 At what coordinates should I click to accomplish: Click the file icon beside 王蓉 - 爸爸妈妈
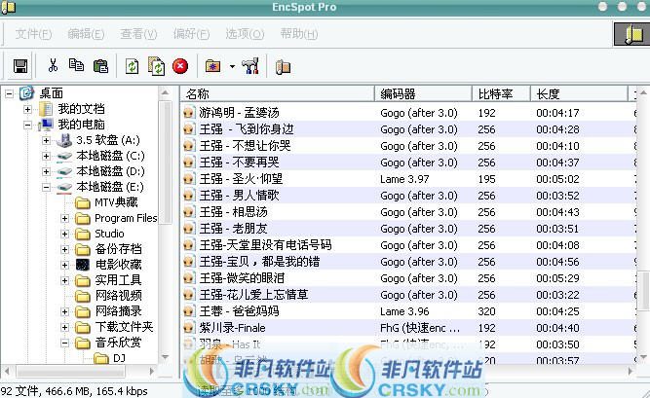coord(188,311)
